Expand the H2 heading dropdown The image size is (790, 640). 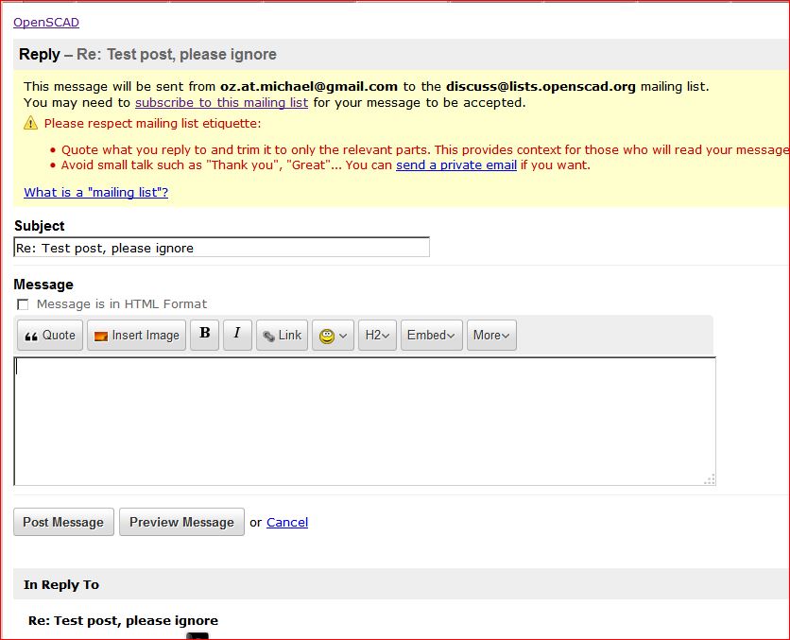pos(377,336)
